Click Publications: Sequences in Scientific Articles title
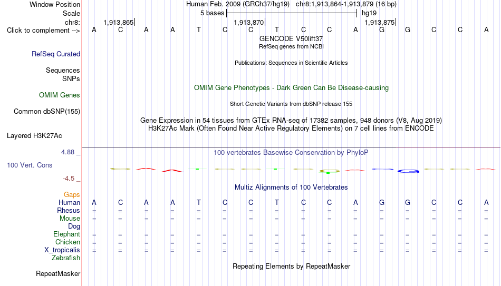501x286 pixels. pyautogui.click(x=291, y=63)
